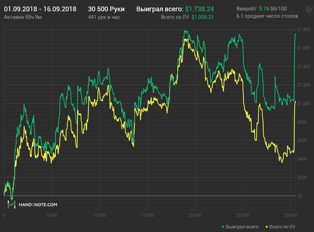Toggle the Выиграл всего legend label
The height and width of the screenshot is (232, 314).
[242, 227]
